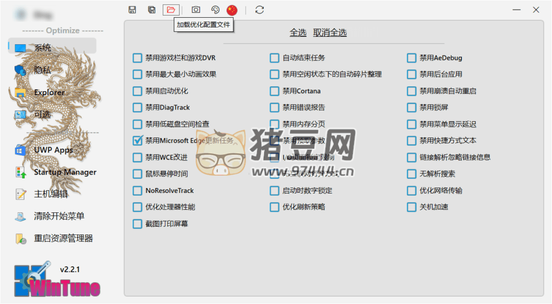Open the 隐私 section in sidebar
Screen dimensions: 552x304
pos(42,70)
